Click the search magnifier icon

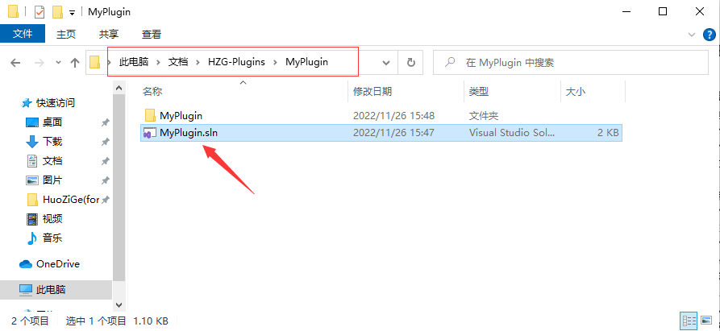[451, 62]
